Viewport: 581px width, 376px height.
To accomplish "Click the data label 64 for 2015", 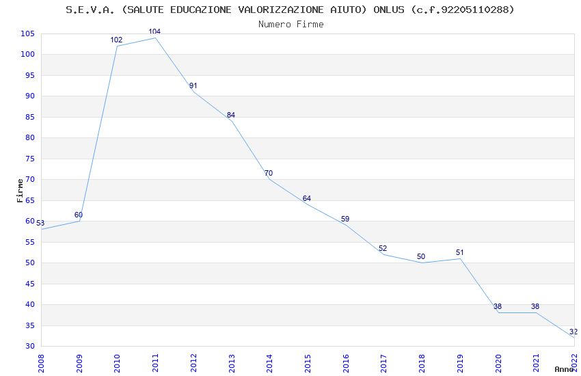I will pyautogui.click(x=307, y=198).
